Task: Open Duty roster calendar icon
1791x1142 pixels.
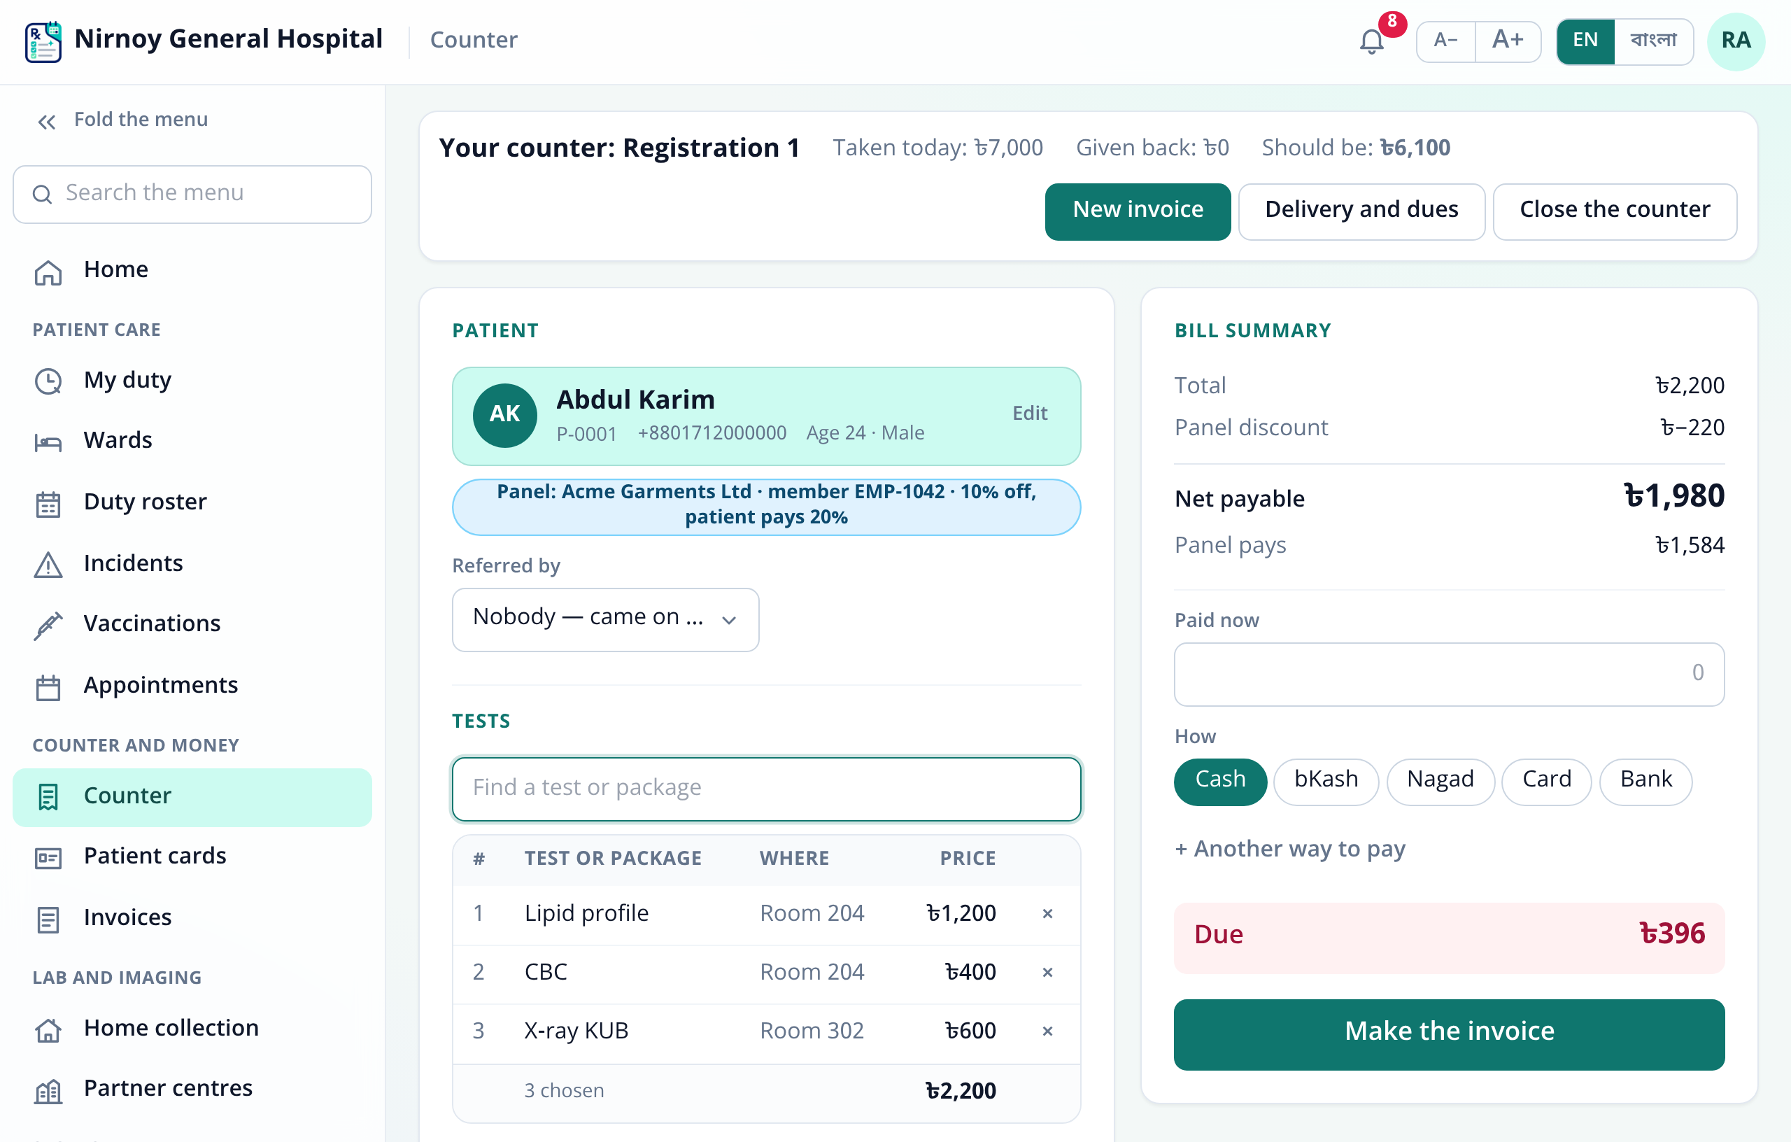Action: [48, 504]
